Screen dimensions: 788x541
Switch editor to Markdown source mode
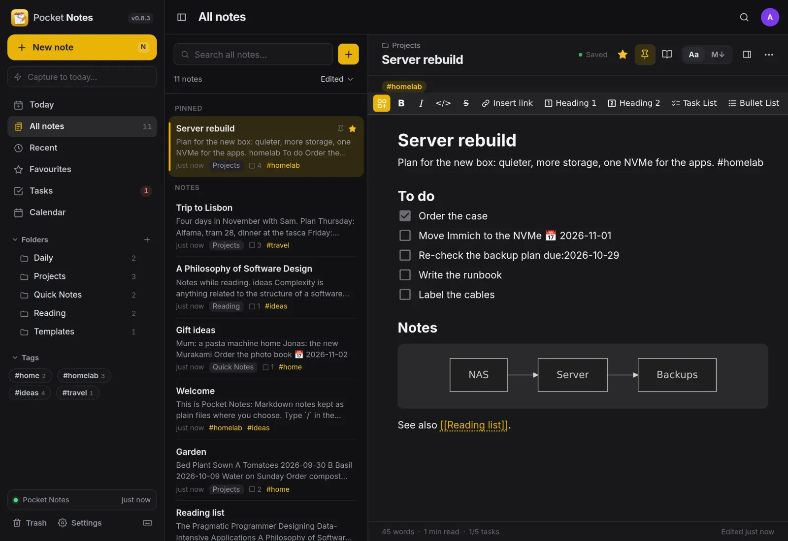tap(718, 55)
